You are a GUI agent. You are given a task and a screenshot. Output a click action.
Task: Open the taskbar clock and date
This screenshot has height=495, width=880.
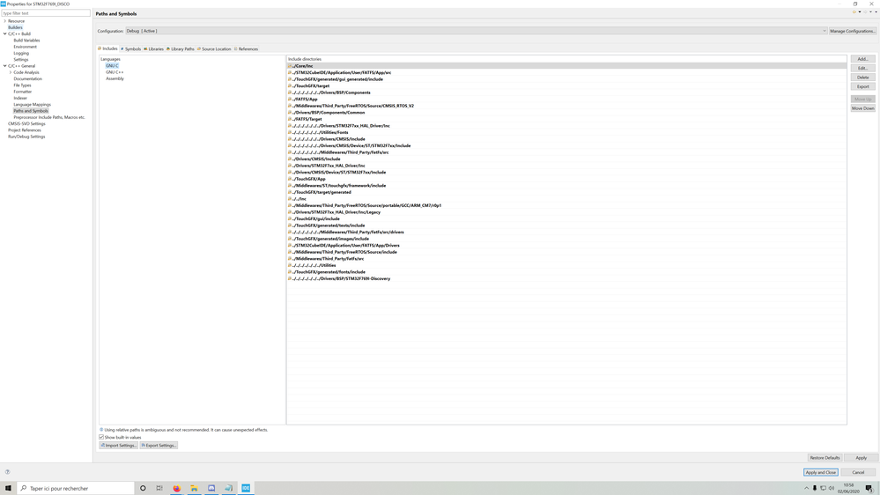[x=848, y=488]
